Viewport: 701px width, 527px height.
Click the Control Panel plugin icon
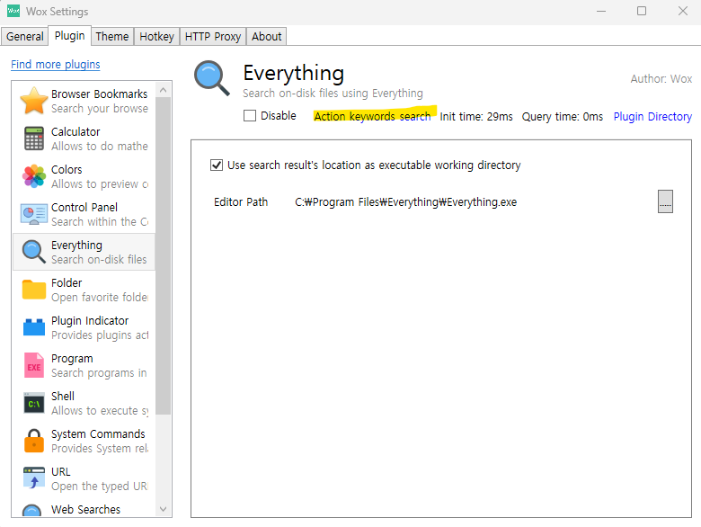[34, 214]
